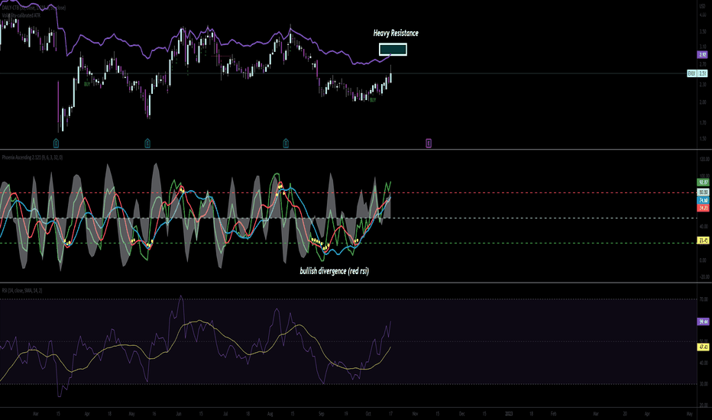
Task: Click the DAILY-CTB indicator legend
Action: click(x=34, y=8)
